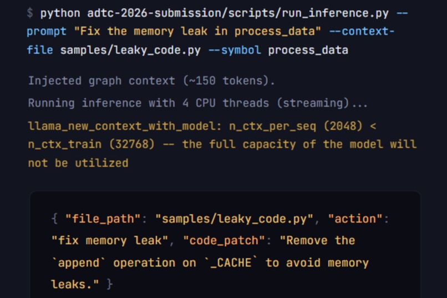
Task: Click the "samples/leaky_code.py" argument in the command
Action: (x=130, y=50)
